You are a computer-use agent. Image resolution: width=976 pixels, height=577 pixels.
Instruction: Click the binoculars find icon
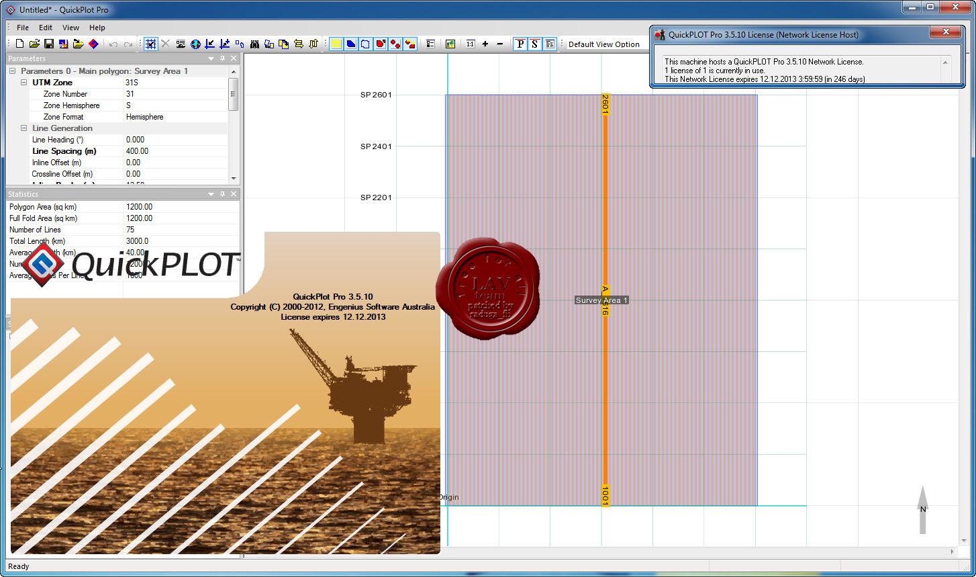tap(254, 44)
